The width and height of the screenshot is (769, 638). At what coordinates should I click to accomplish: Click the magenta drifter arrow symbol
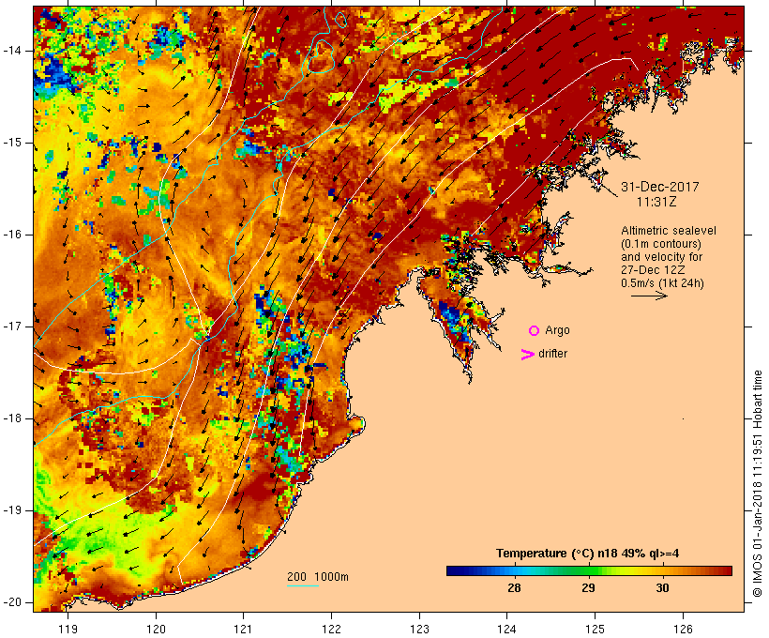527,355
